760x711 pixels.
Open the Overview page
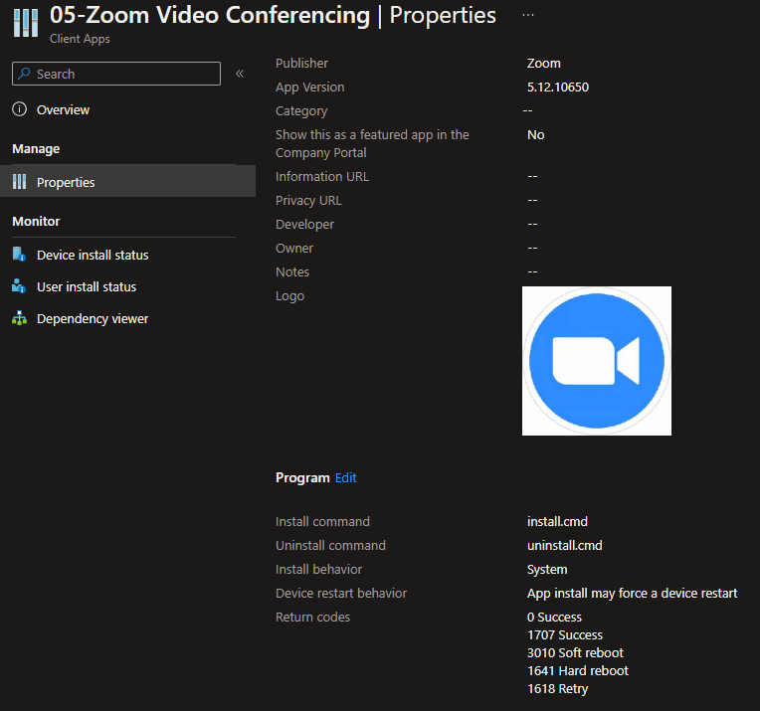[x=63, y=110]
